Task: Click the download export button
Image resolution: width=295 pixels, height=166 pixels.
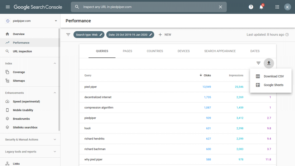Action: [x=269, y=63]
